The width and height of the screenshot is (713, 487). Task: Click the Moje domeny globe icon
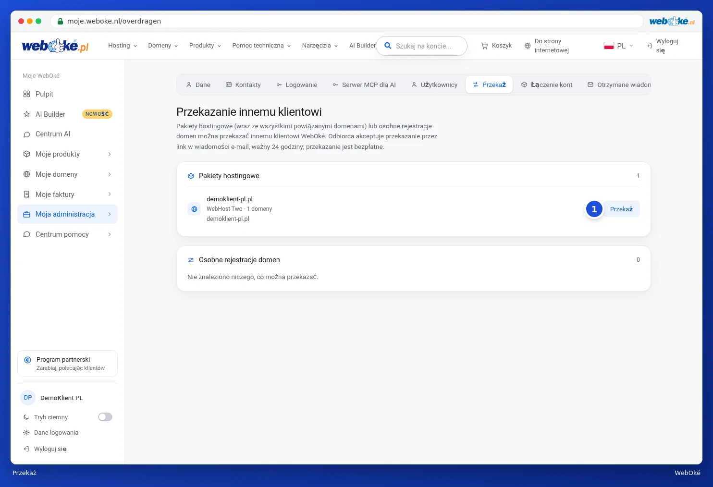[26, 174]
